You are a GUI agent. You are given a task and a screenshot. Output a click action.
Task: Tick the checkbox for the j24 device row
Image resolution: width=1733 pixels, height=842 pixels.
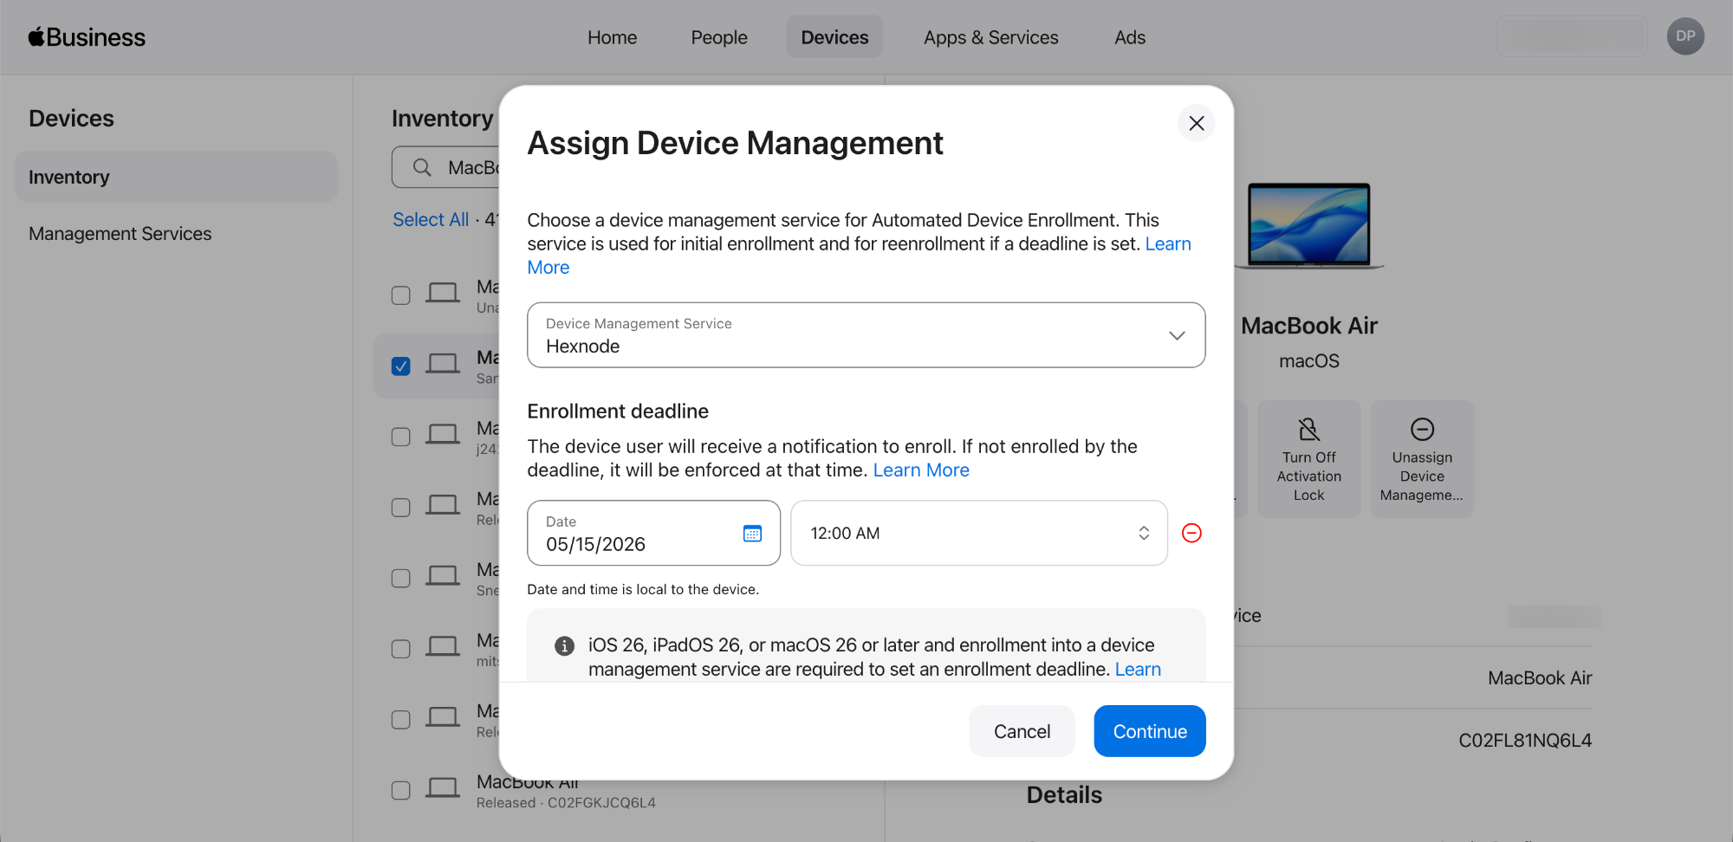pyautogui.click(x=400, y=437)
